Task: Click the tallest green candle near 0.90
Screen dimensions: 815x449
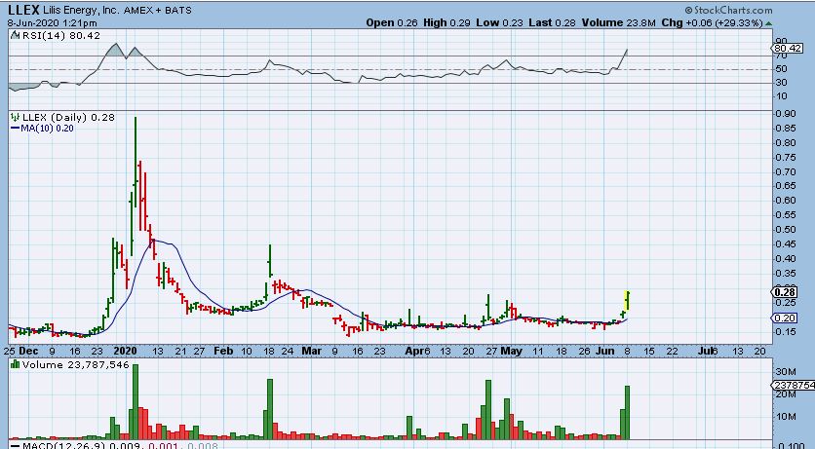Action: pyautogui.click(x=135, y=156)
